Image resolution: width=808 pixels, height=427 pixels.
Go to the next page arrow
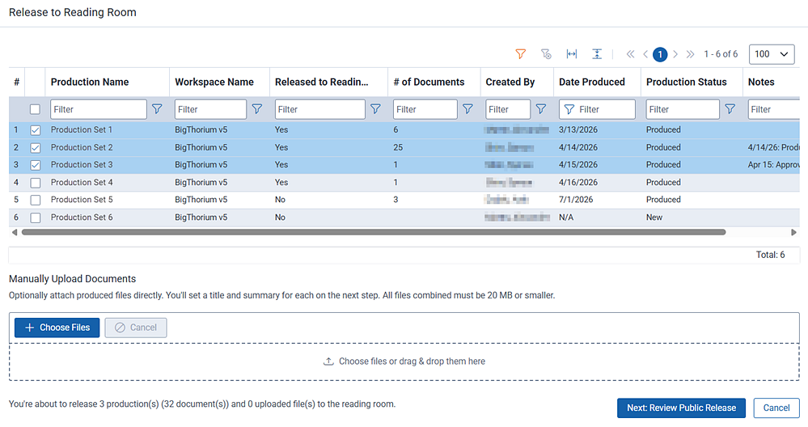tap(675, 54)
